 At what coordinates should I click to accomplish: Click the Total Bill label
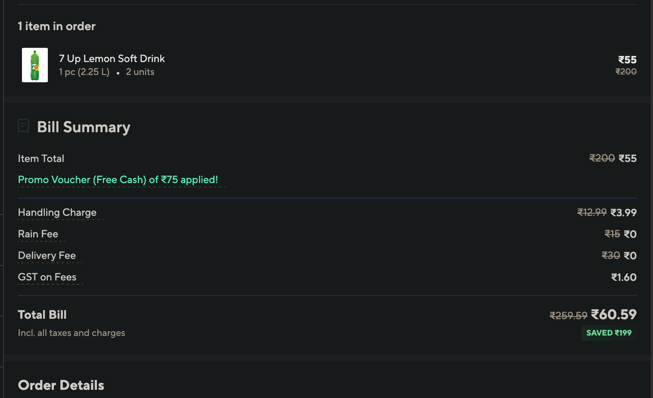(x=42, y=315)
